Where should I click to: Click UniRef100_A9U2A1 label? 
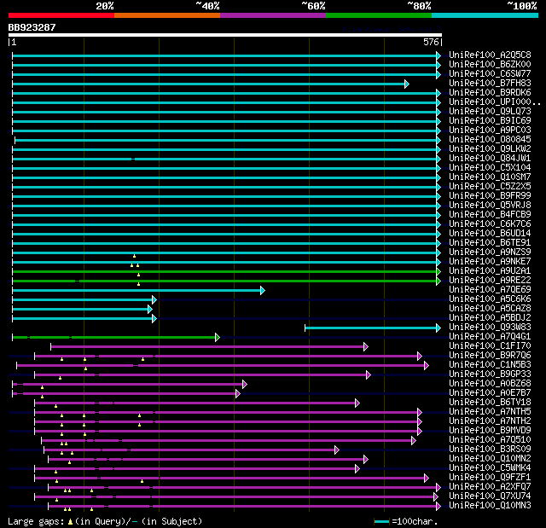tap(490, 271)
